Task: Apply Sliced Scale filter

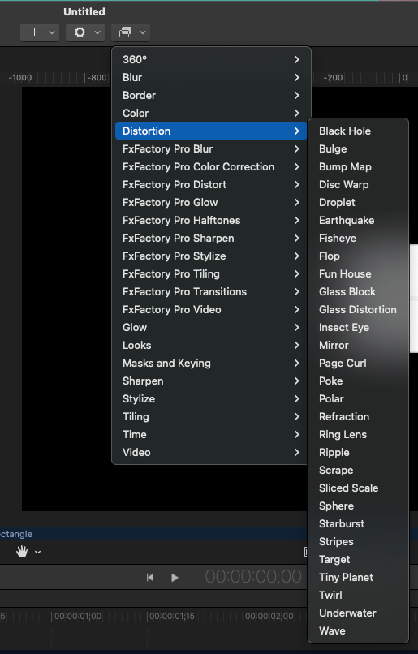Action: pos(358,488)
